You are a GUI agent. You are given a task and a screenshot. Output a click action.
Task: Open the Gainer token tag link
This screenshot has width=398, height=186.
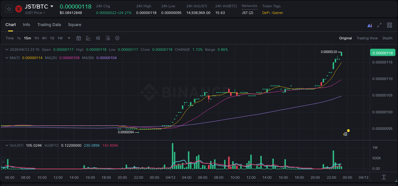coord(278,13)
